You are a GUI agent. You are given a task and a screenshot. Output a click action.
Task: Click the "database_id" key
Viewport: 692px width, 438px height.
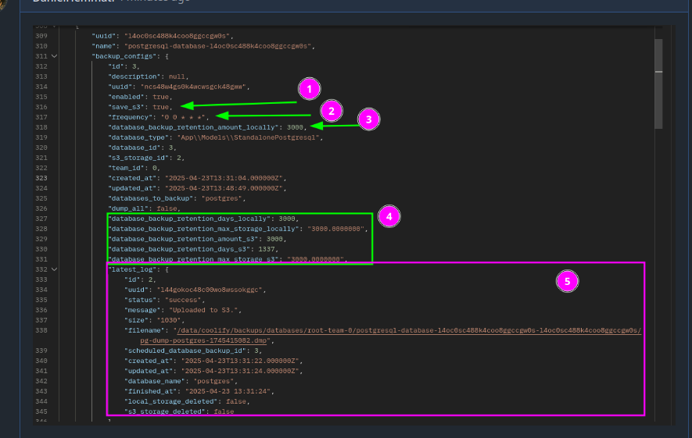[134, 148]
